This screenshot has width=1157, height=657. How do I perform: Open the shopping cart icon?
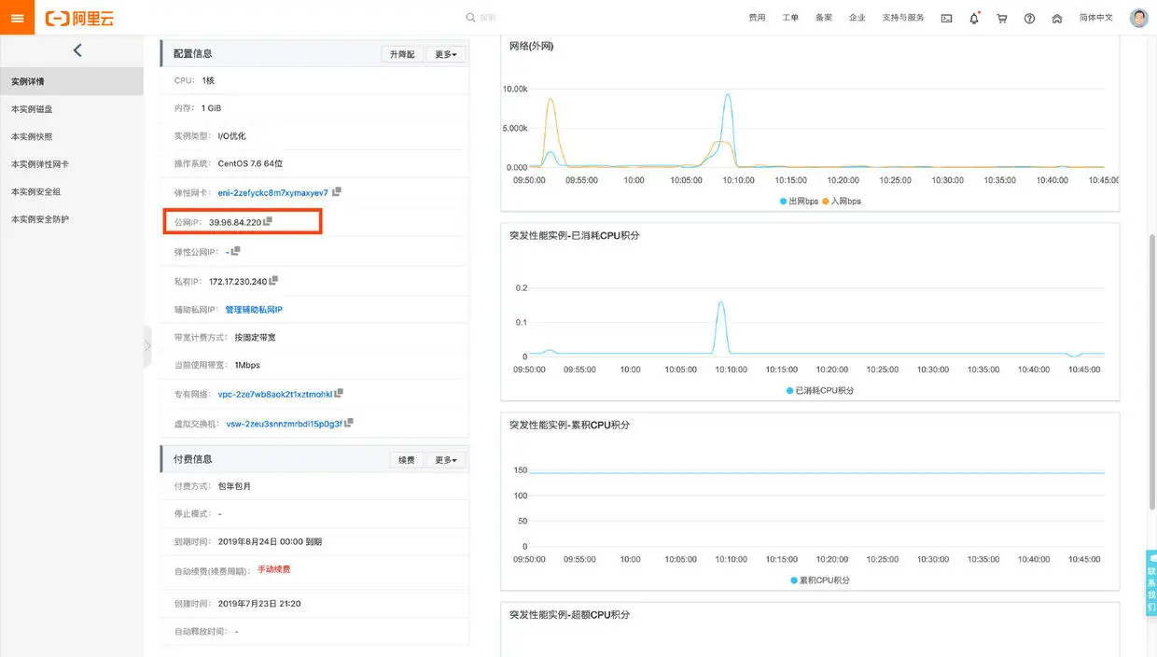1002,18
